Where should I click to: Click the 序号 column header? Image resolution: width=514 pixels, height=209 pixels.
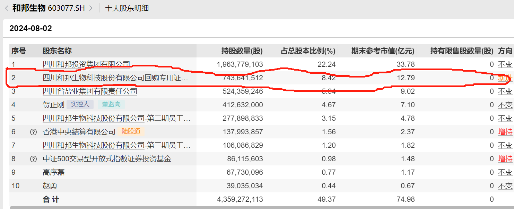click(19, 51)
